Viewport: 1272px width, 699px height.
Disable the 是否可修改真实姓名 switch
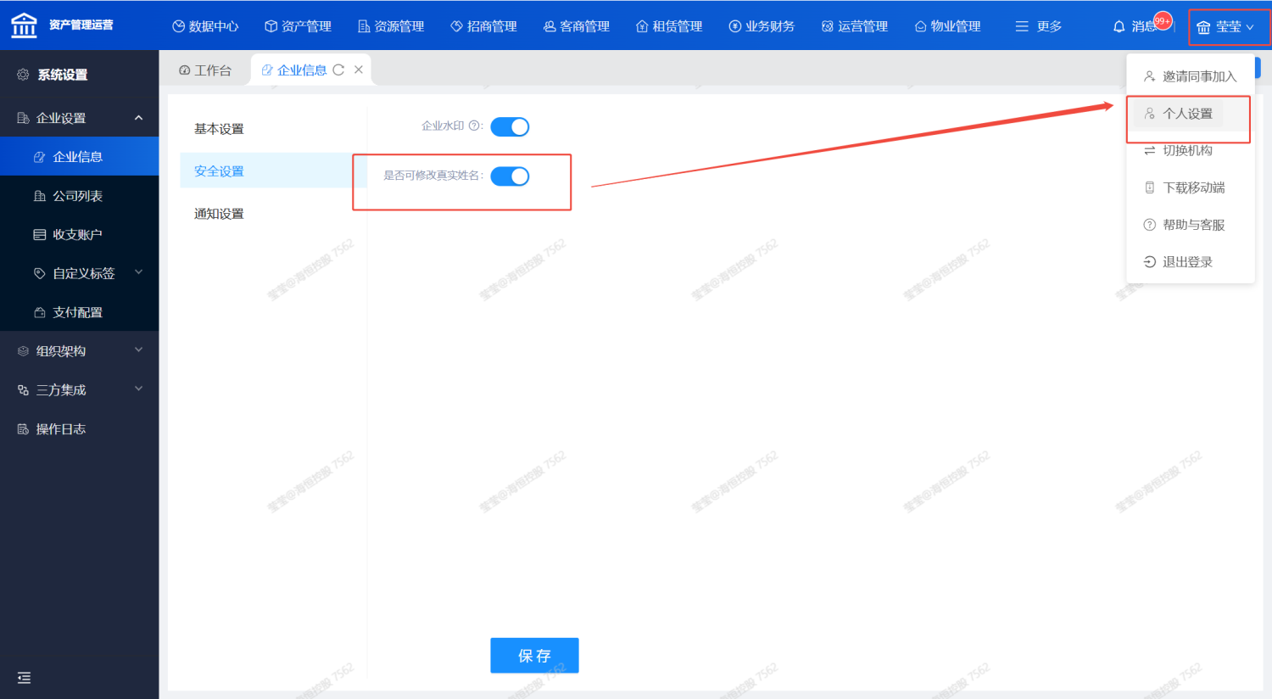(x=510, y=176)
